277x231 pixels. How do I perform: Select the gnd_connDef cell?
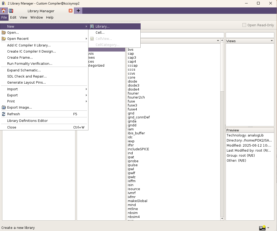point(139,117)
